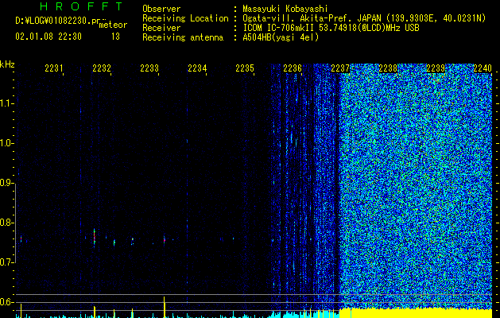This screenshot has width=500, height=318.
Task: Click the bright meteor echo near 2232
Action: [x=95, y=236]
